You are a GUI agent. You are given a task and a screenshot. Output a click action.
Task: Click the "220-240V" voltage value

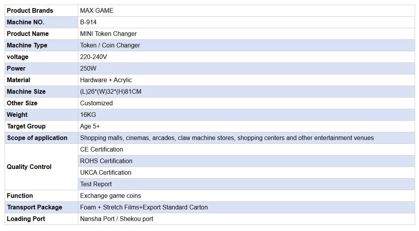tap(93, 57)
